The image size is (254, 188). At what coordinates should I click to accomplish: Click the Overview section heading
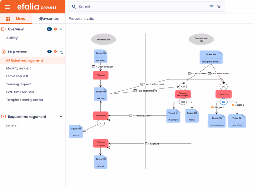click(16, 29)
